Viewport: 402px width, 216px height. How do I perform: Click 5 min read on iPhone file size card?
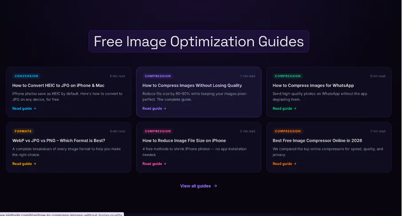[247, 131]
